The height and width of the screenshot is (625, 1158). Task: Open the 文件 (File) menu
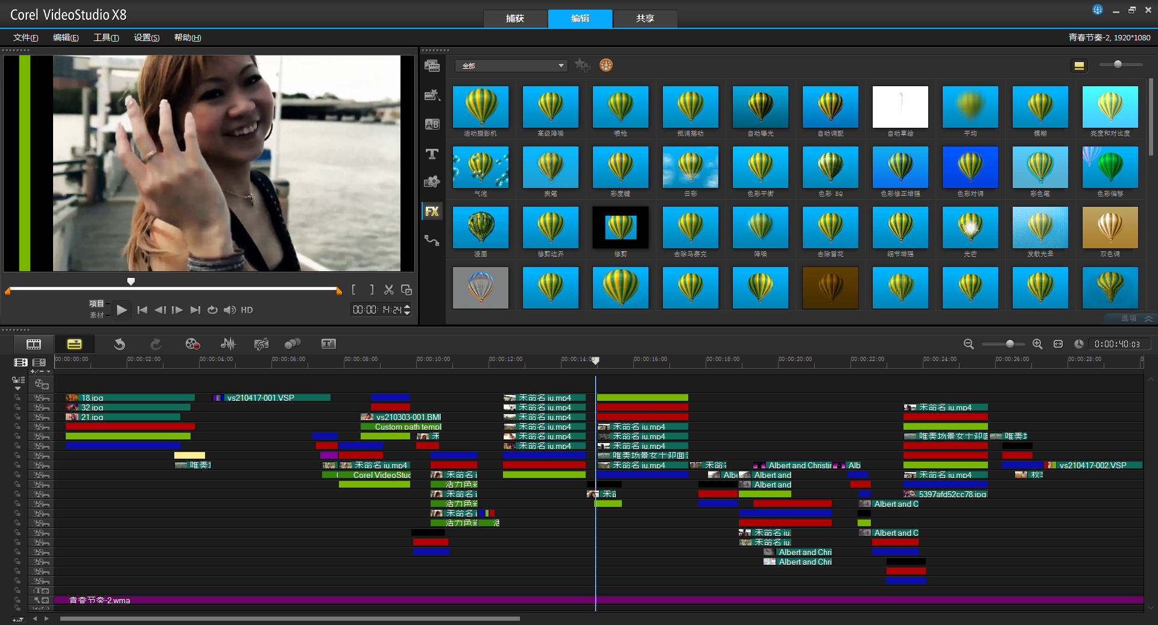[25, 37]
